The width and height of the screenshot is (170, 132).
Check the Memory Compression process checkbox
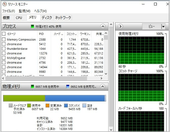click(4, 39)
